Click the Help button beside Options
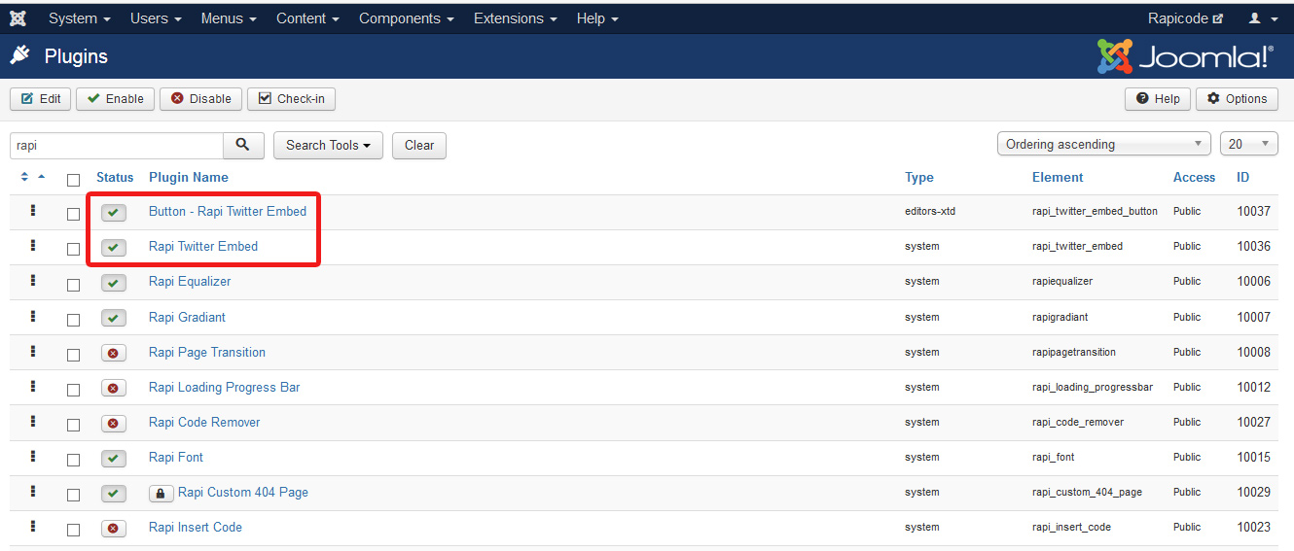The width and height of the screenshot is (1294, 551). click(1158, 98)
